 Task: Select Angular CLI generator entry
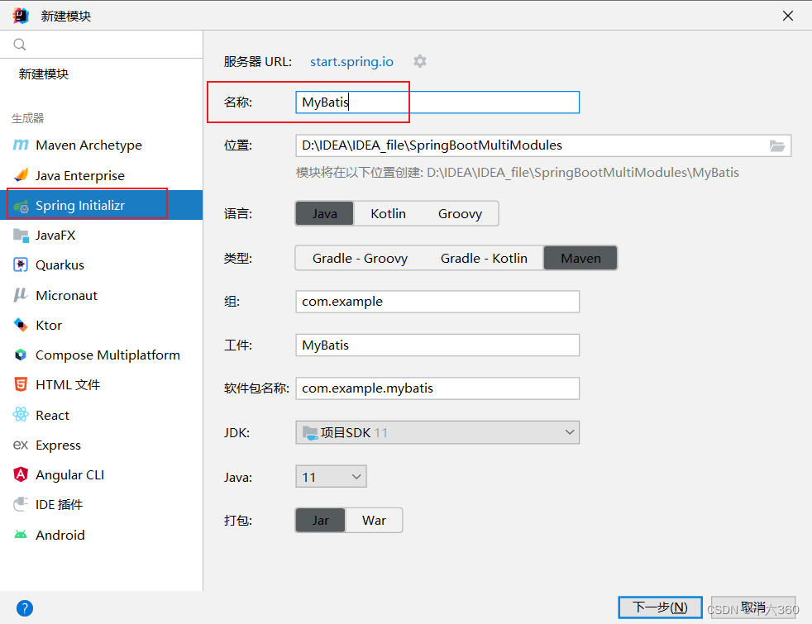pyautogui.click(x=102, y=474)
